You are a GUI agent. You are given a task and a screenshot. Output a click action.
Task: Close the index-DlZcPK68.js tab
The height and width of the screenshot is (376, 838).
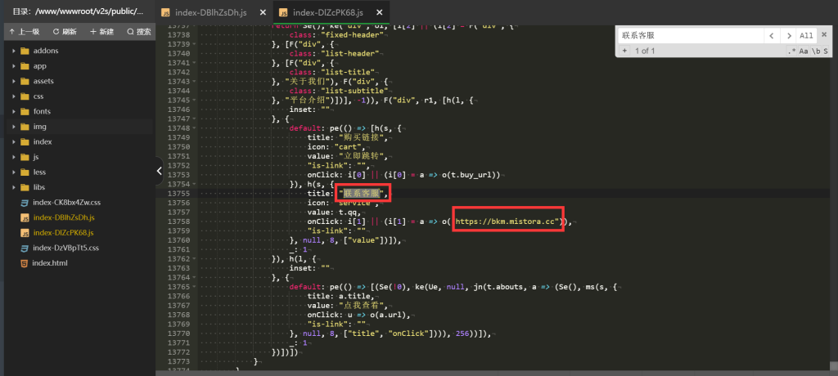pos(378,12)
